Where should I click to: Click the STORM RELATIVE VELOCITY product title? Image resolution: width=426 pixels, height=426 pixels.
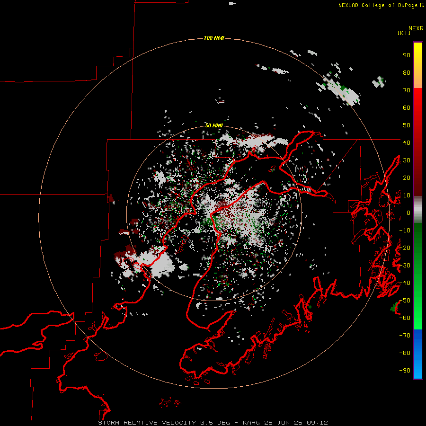[x=147, y=423]
